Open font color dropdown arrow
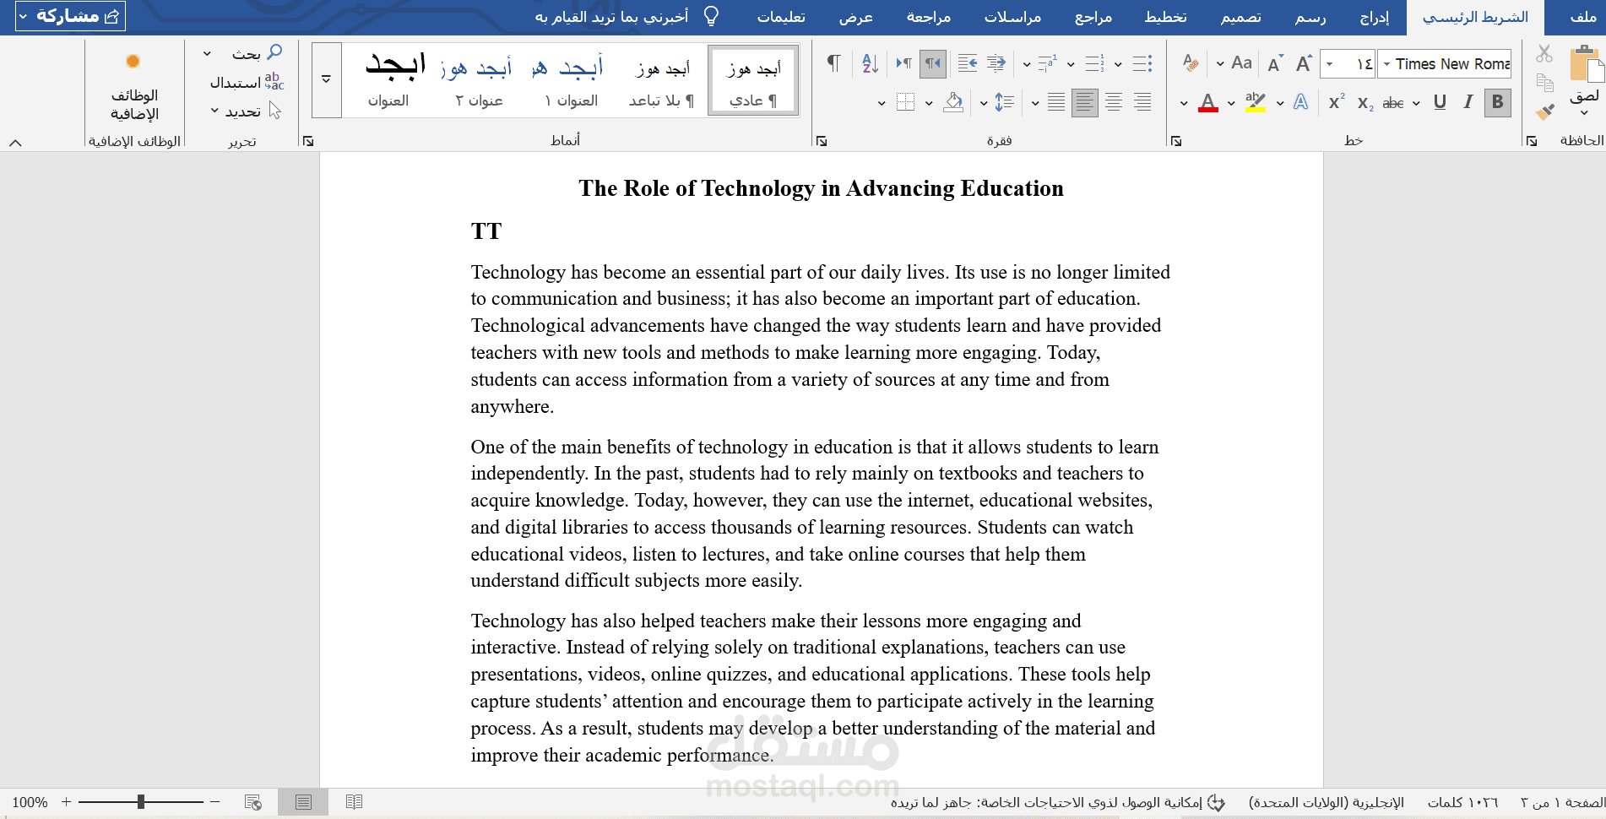 click(x=1184, y=103)
